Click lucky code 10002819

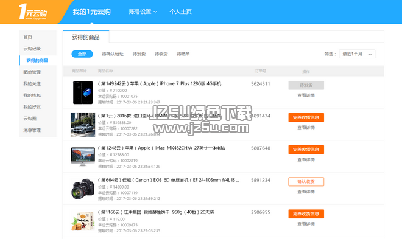(129, 161)
